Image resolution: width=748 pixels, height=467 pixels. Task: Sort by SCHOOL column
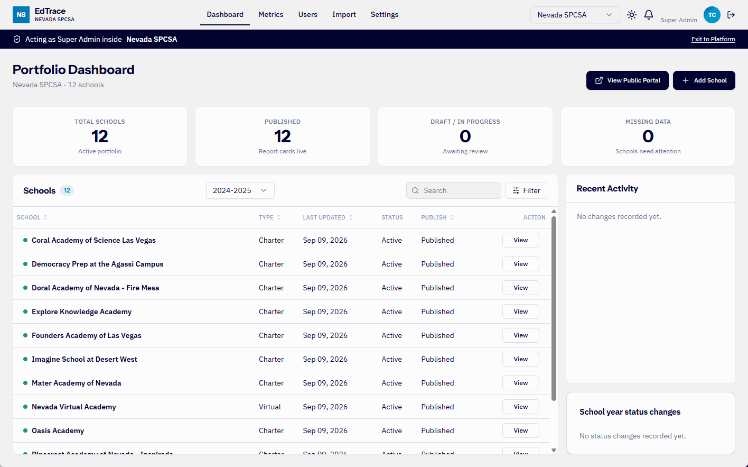click(32, 217)
